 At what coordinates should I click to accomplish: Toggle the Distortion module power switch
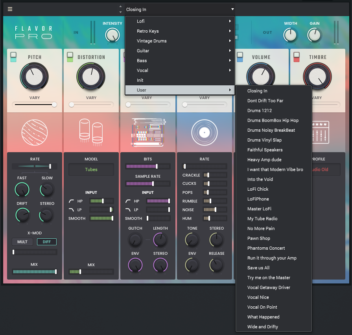point(70,57)
